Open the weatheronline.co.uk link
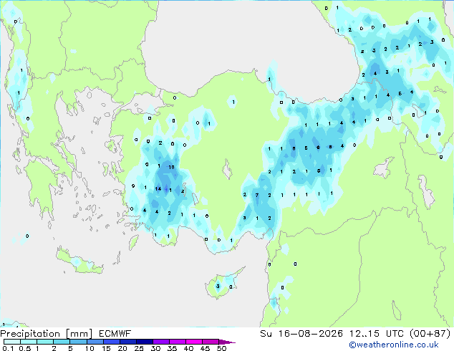 394,345
